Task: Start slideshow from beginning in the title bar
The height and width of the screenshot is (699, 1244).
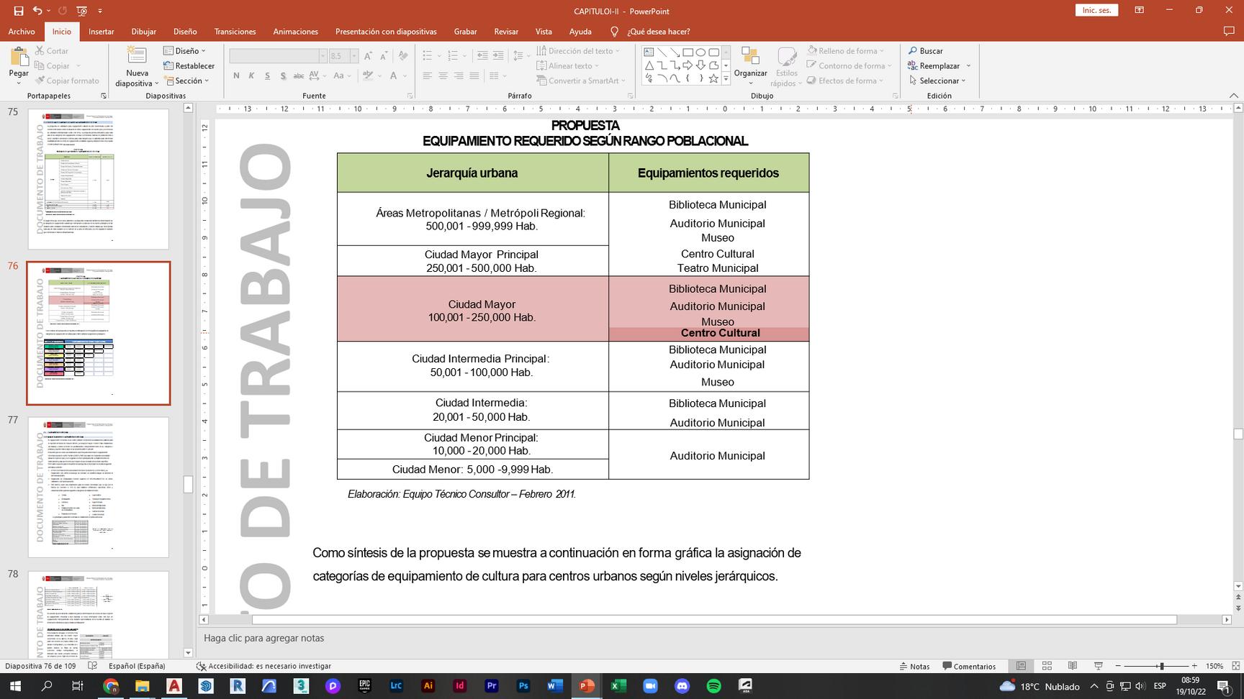Action: [82, 11]
